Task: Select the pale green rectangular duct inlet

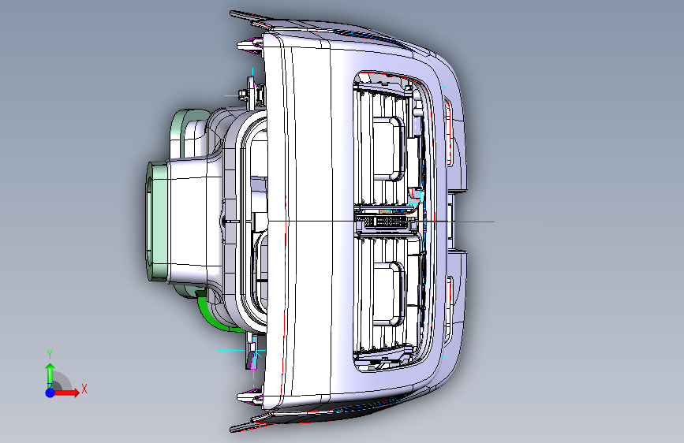Action: (x=157, y=221)
